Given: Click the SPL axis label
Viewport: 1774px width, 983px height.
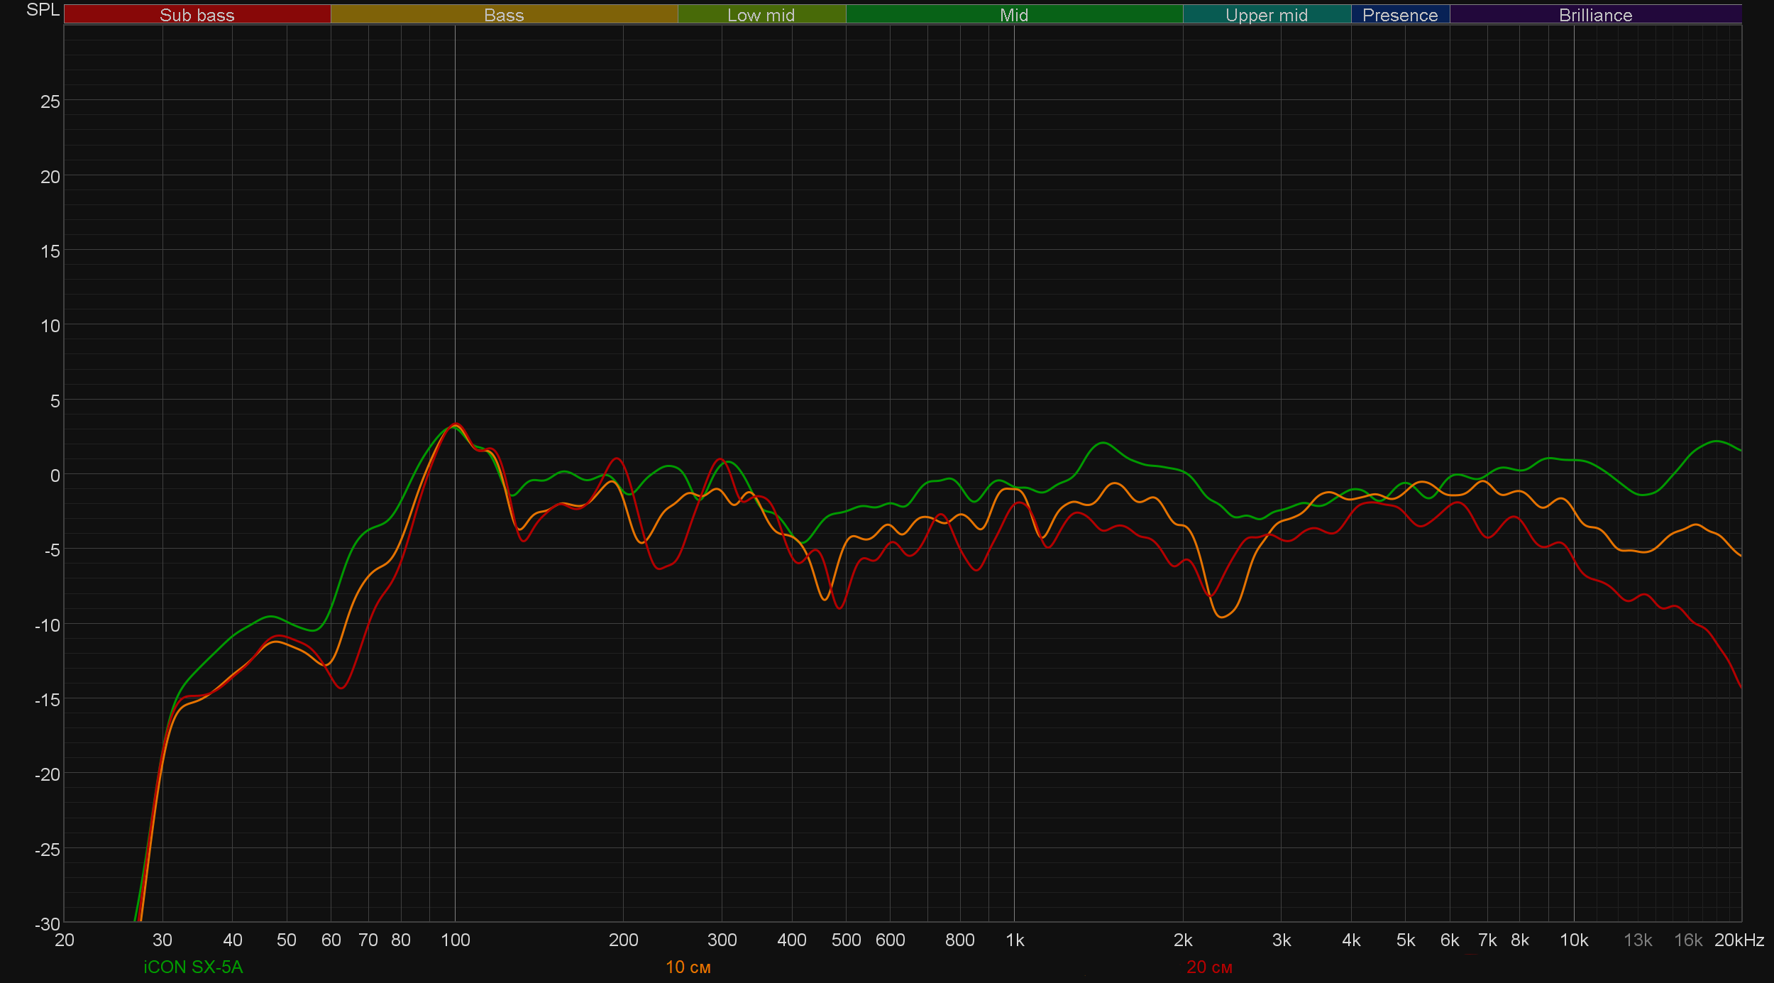Looking at the screenshot, I should point(43,10).
